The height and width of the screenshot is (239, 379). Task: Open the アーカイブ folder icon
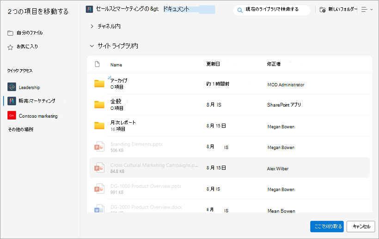pyautogui.click(x=99, y=84)
